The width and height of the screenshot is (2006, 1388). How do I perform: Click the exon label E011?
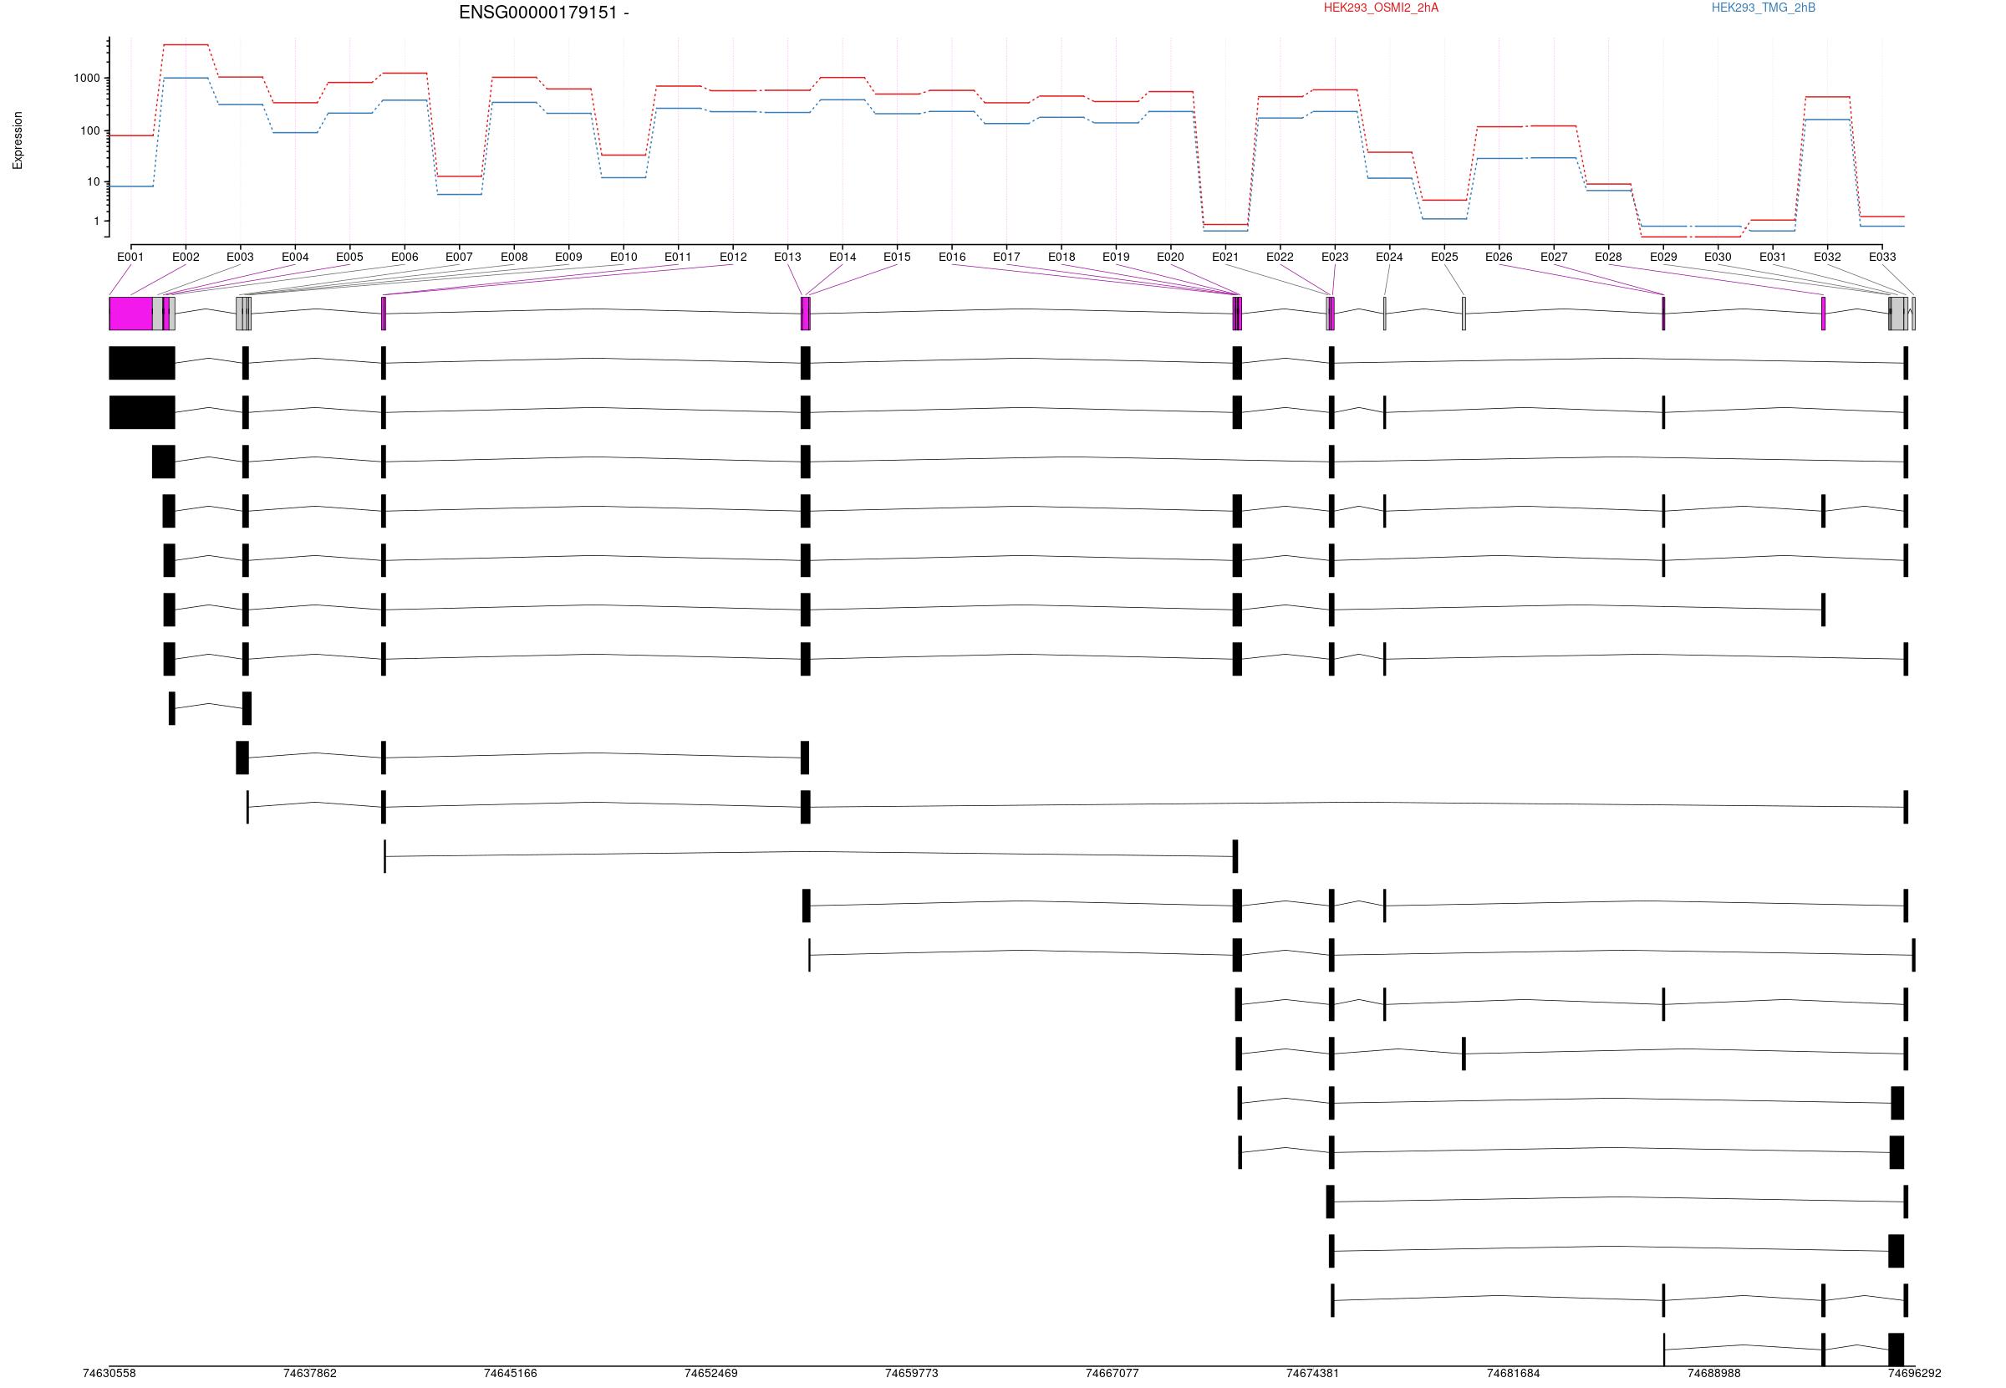[x=678, y=258]
